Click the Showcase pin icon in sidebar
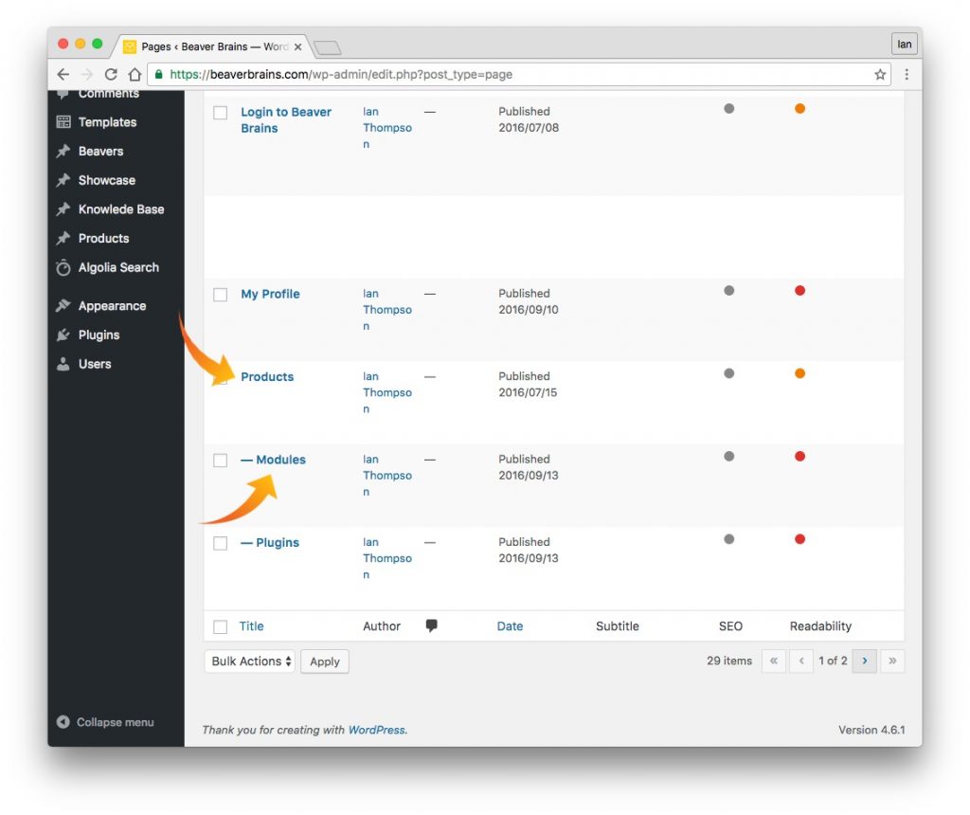Screen dimensions: 970x815 63,180
